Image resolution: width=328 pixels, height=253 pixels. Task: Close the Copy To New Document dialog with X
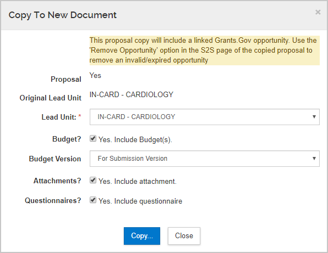pos(318,12)
